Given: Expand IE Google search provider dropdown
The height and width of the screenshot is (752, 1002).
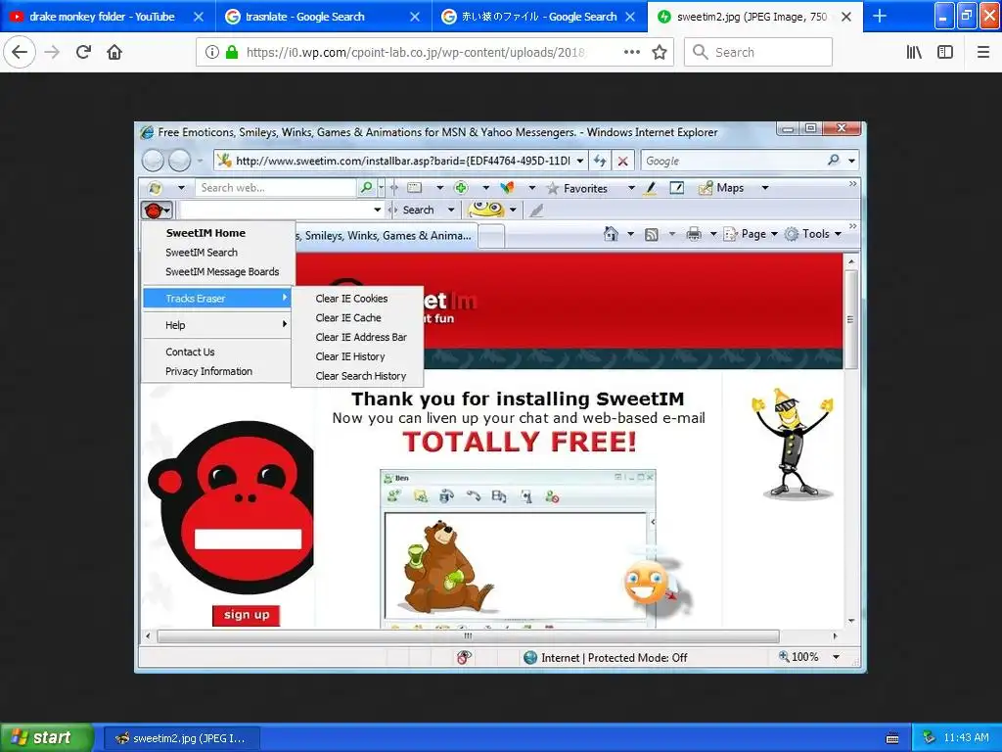Looking at the screenshot, I should point(852,161).
